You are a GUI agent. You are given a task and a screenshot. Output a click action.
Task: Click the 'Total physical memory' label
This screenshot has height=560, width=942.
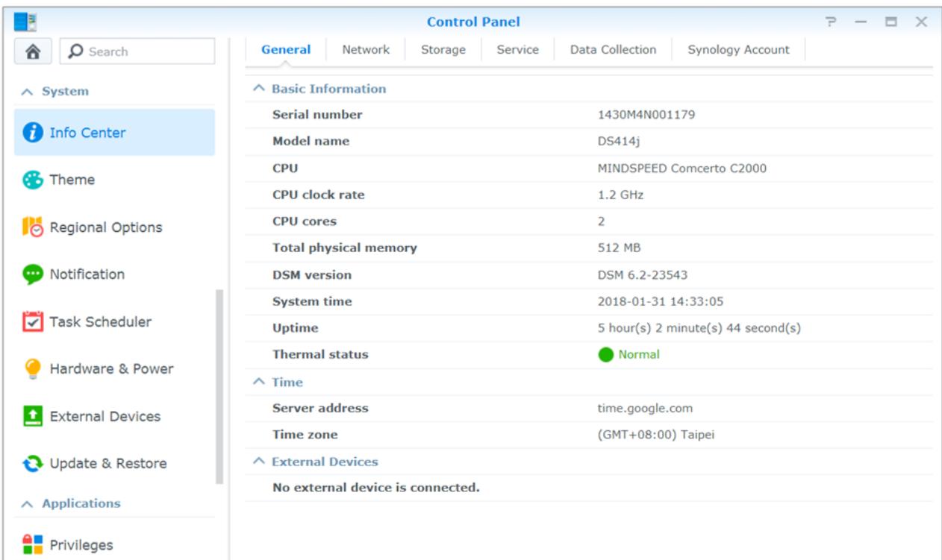[x=344, y=248]
